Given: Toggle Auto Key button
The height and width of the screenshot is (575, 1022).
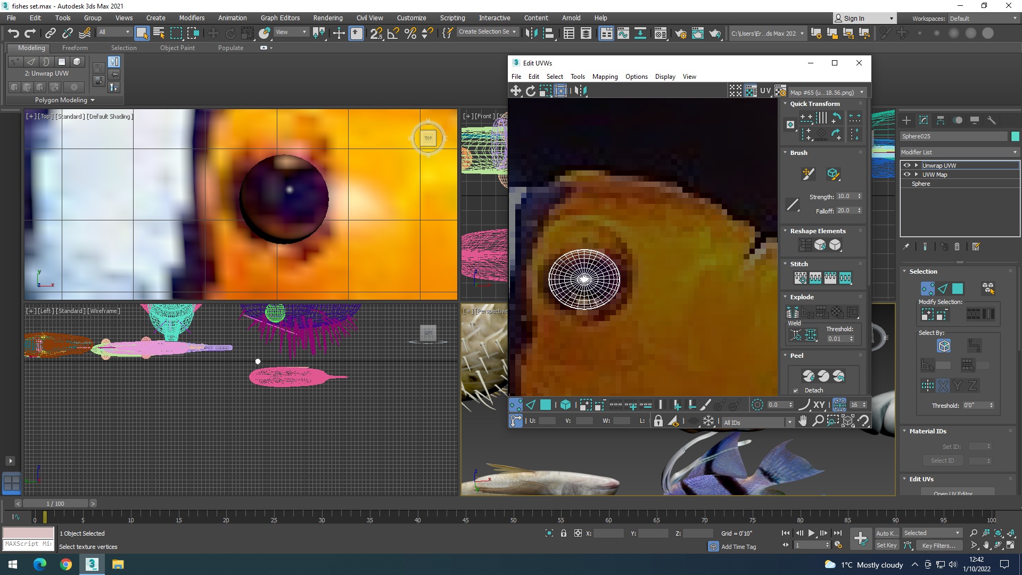Looking at the screenshot, I should click(x=886, y=533).
